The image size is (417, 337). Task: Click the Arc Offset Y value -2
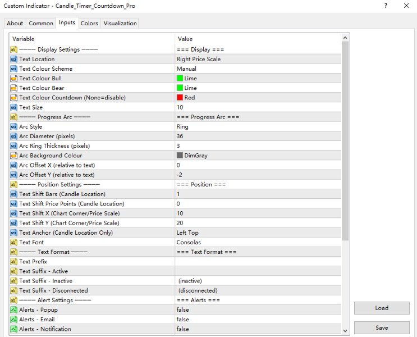click(258, 175)
